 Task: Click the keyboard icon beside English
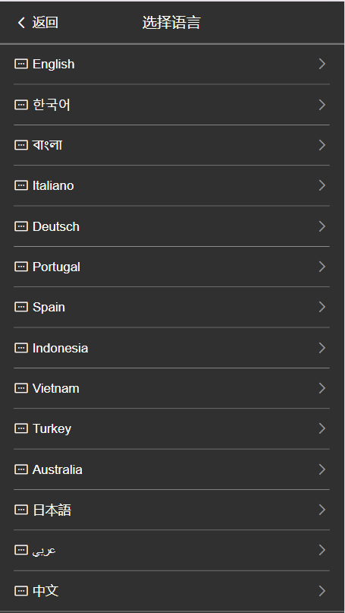tap(21, 64)
